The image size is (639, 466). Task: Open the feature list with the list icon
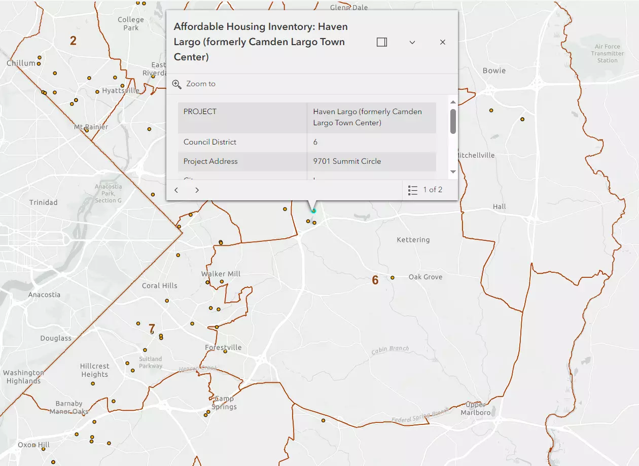tap(413, 190)
